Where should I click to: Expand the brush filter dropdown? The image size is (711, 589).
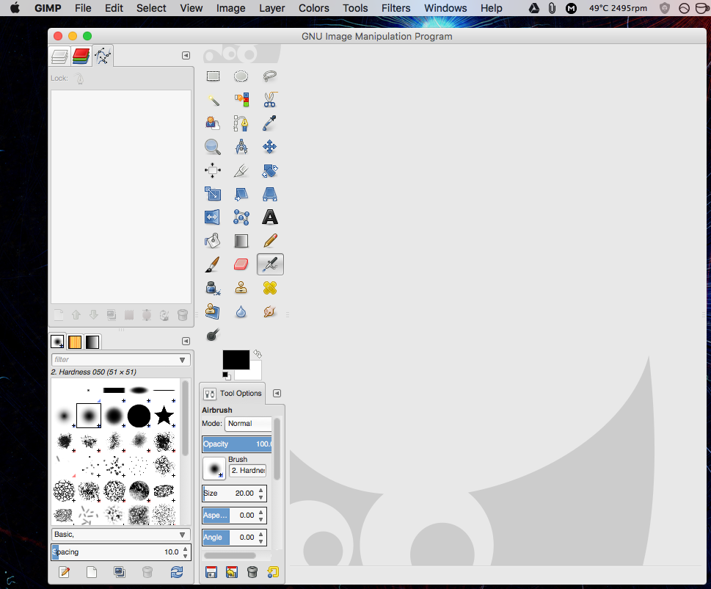coord(183,360)
